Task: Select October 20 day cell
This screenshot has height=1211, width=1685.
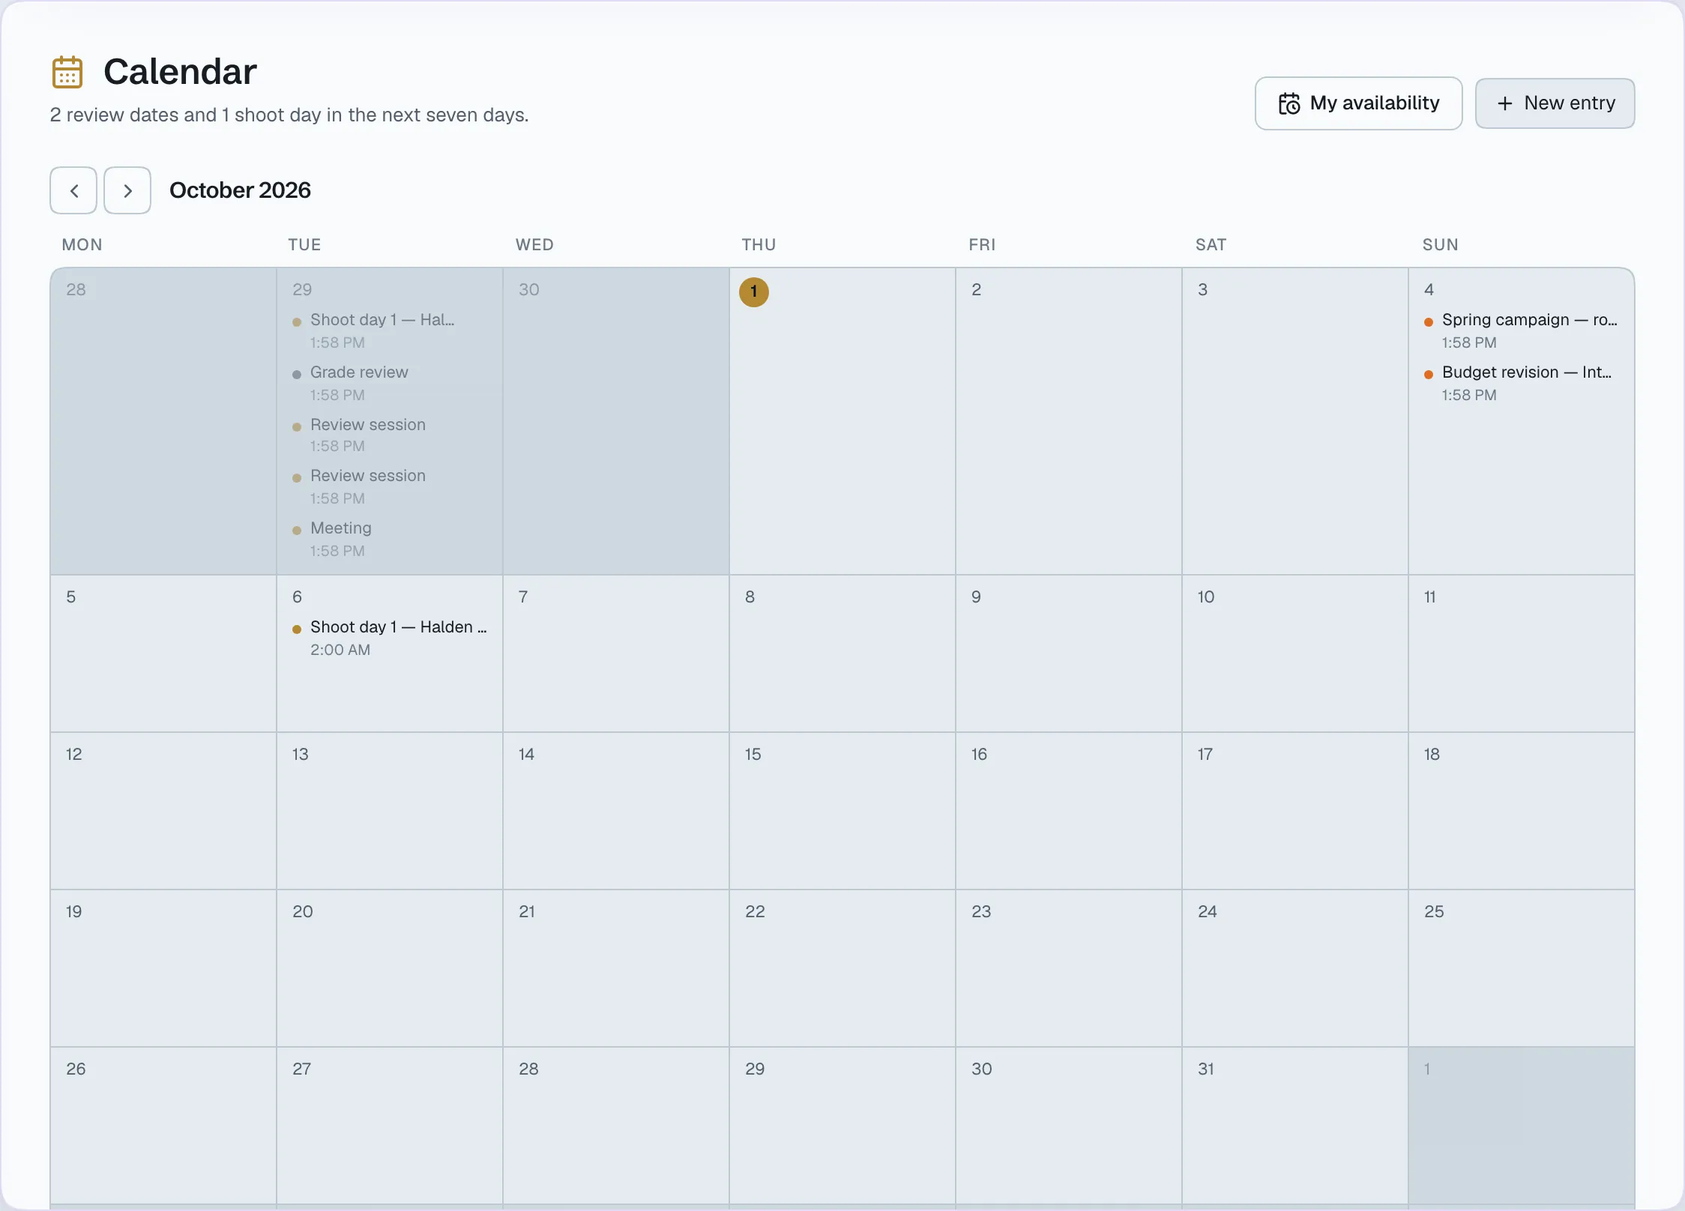Action: [390, 968]
